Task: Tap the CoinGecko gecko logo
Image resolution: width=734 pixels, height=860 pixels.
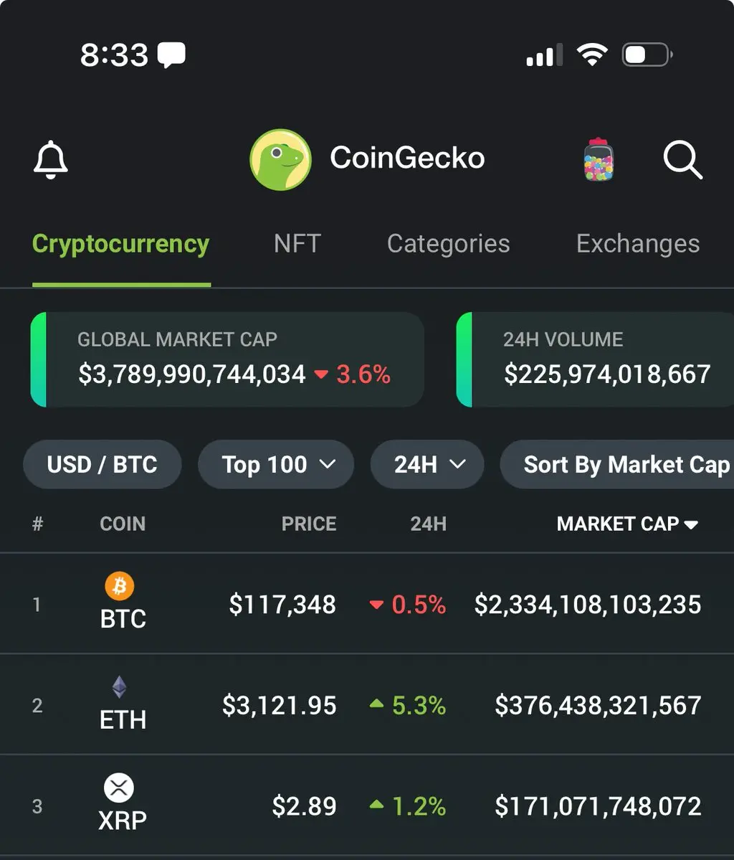Action: (281, 160)
